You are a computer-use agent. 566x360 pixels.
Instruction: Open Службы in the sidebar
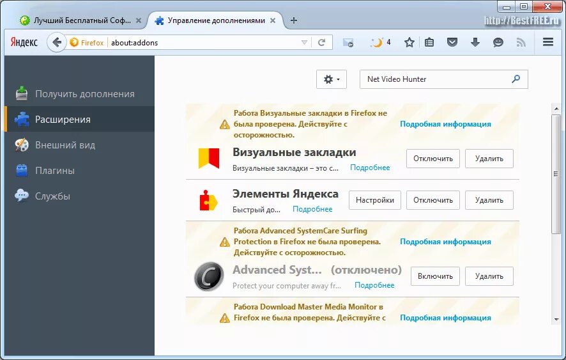click(79, 196)
